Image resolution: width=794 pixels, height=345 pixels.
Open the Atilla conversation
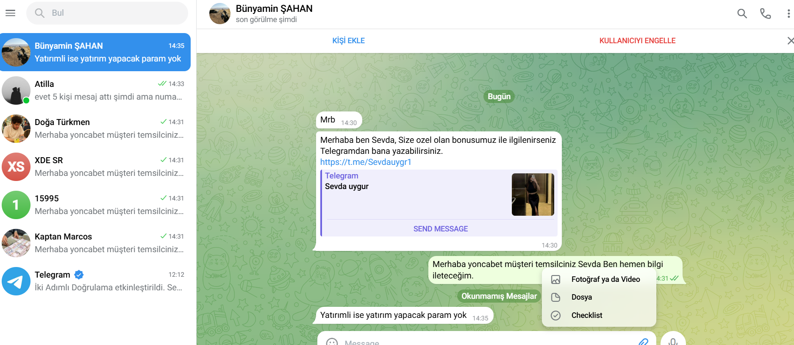[x=95, y=90]
